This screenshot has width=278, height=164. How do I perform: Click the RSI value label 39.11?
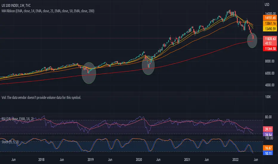(268, 129)
